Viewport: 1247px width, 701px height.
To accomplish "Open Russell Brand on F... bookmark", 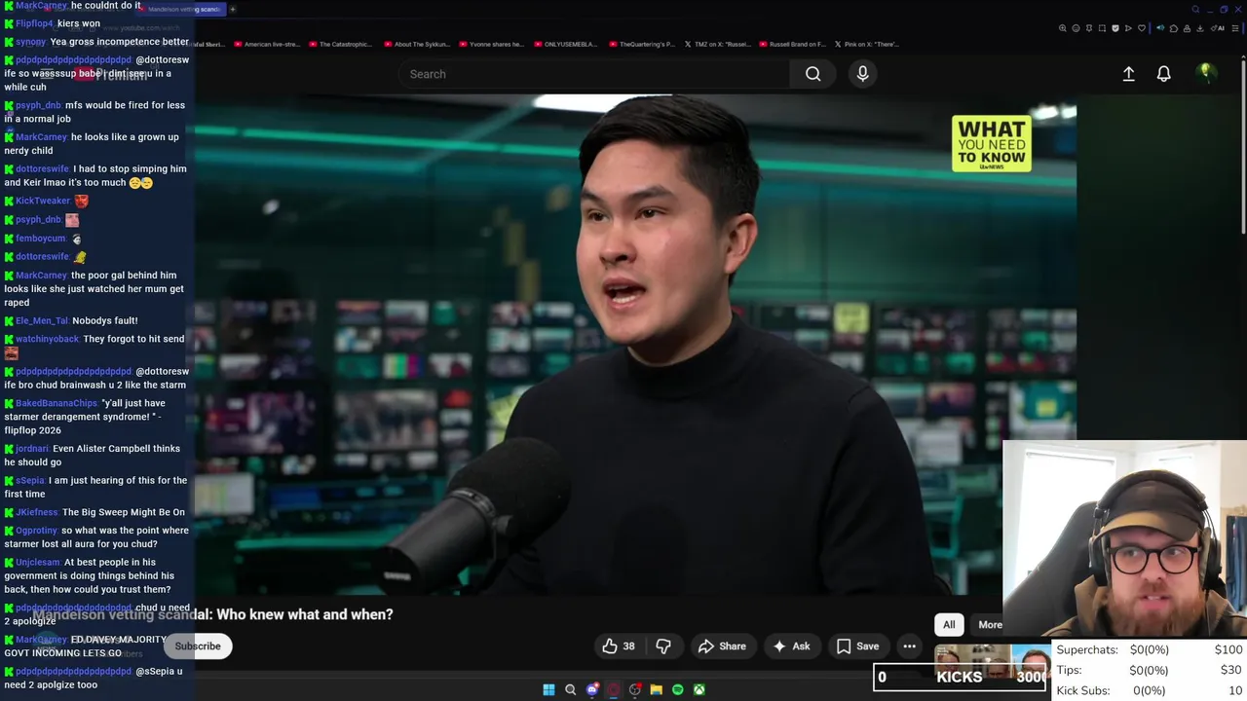I will [x=793, y=44].
